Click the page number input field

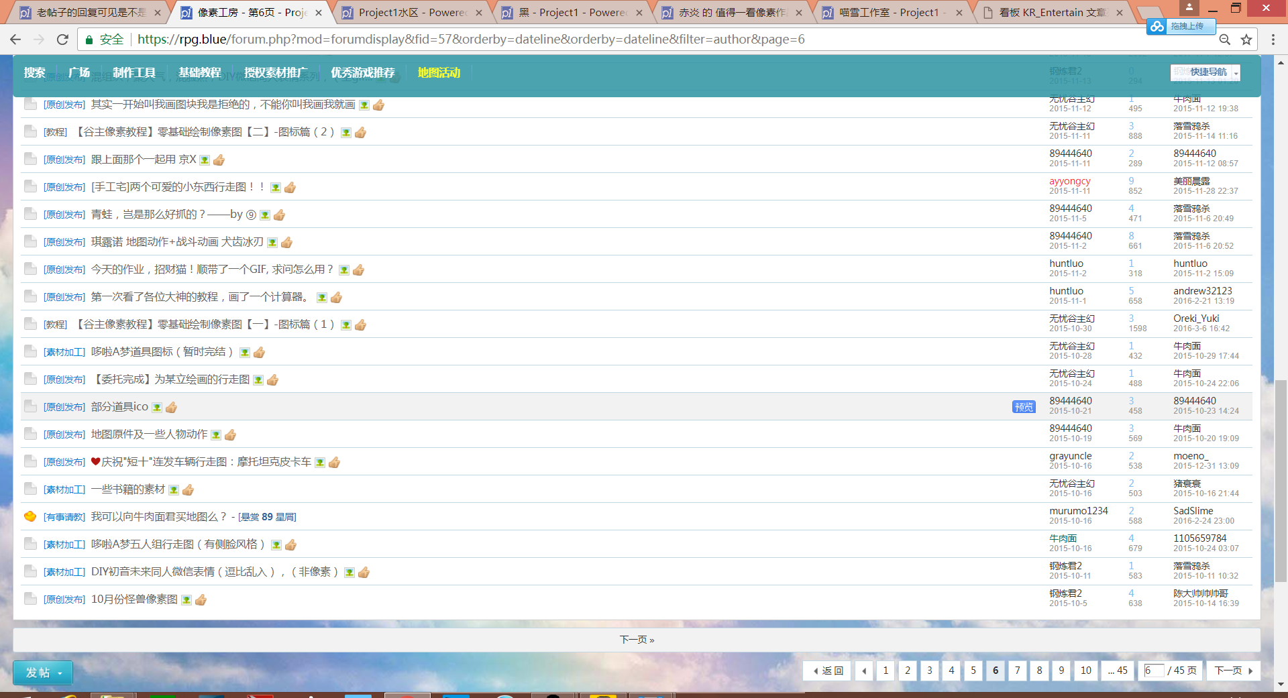click(1154, 671)
